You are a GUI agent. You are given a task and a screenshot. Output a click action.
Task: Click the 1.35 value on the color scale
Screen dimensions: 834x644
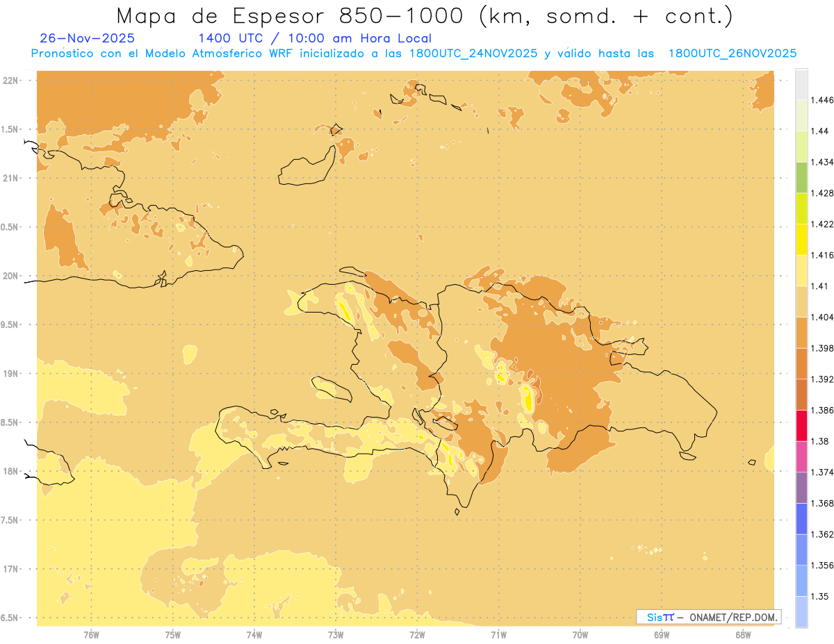pos(820,596)
